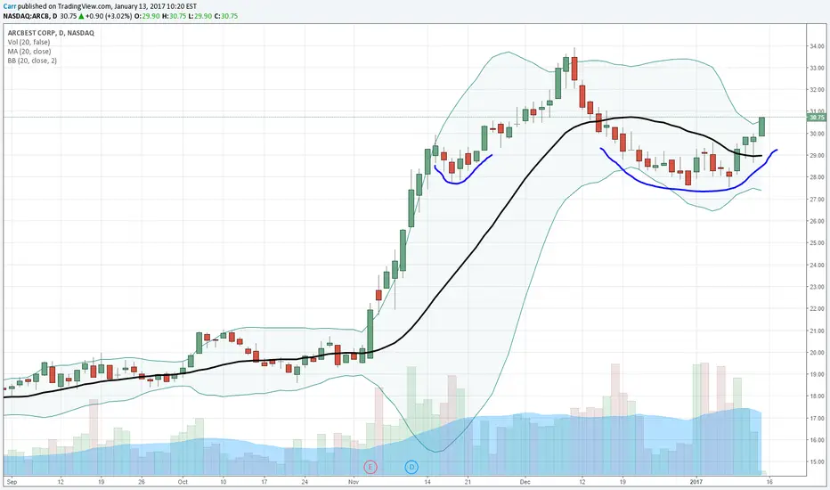This screenshot has width=830, height=490.
Task: Click the Sep date axis label
Action: (x=12, y=482)
